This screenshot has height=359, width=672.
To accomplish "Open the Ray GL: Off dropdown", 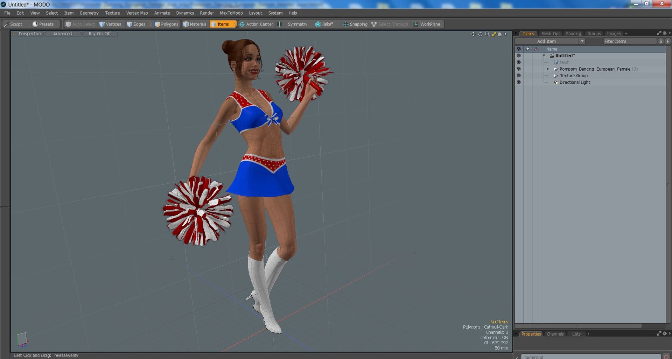I will pos(100,34).
